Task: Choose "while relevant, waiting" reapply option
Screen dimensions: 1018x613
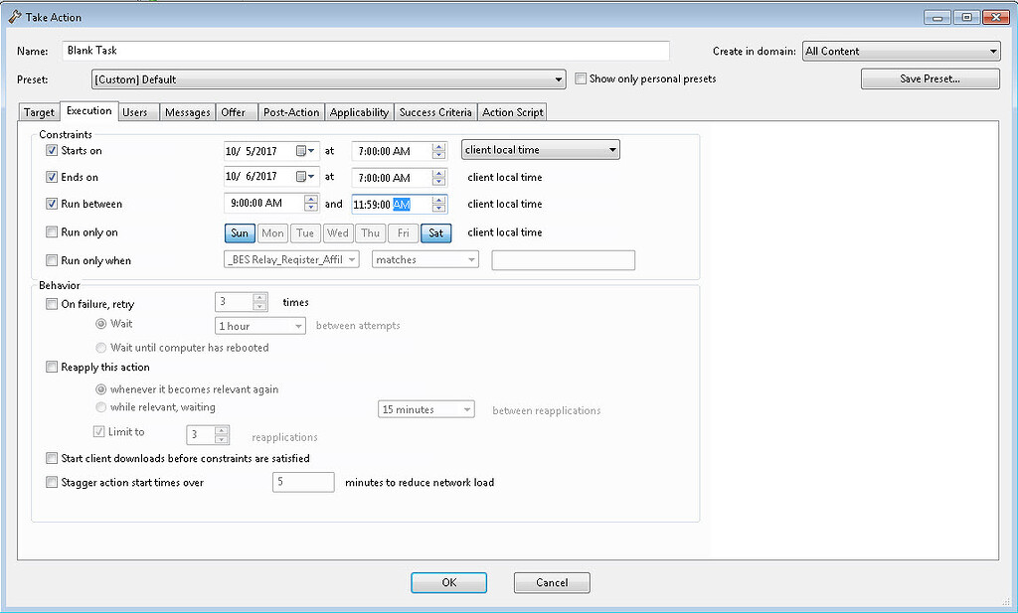Action: (x=100, y=406)
